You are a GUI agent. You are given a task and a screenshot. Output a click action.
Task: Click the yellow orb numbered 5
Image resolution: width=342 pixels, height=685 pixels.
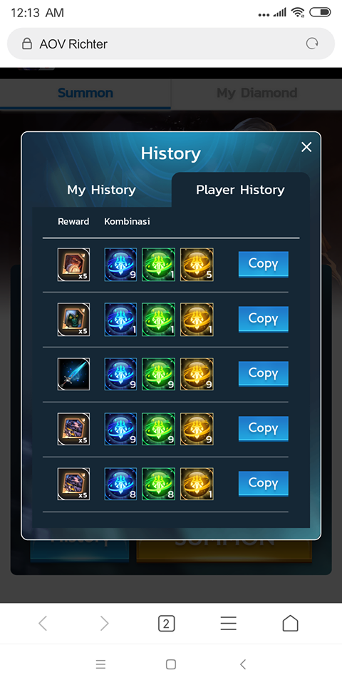click(x=197, y=264)
